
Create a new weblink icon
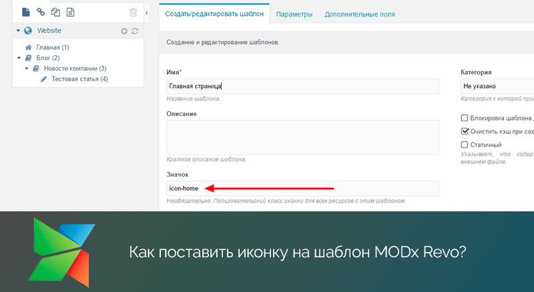click(41, 12)
